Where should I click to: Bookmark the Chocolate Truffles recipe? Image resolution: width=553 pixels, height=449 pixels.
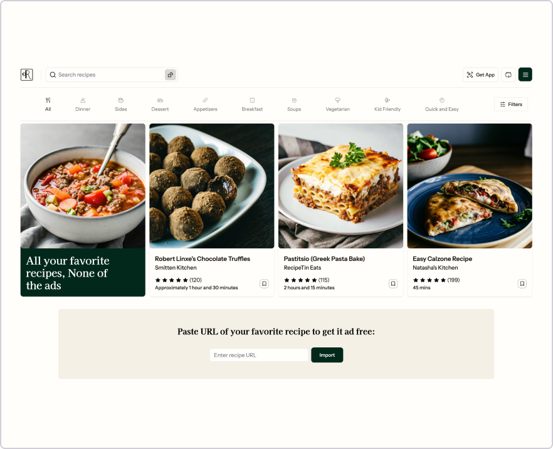264,283
